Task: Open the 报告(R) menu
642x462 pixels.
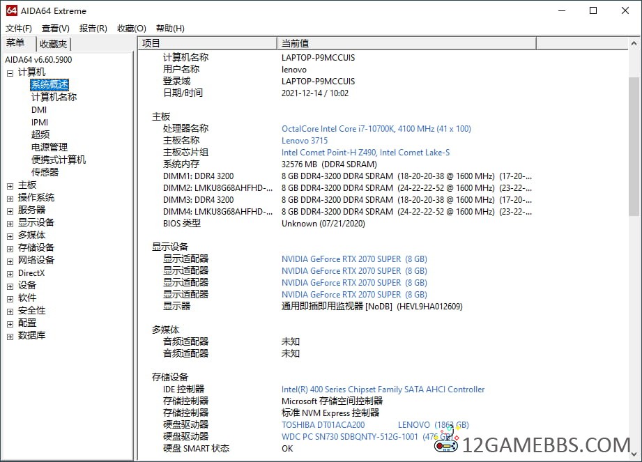Action: (93, 29)
